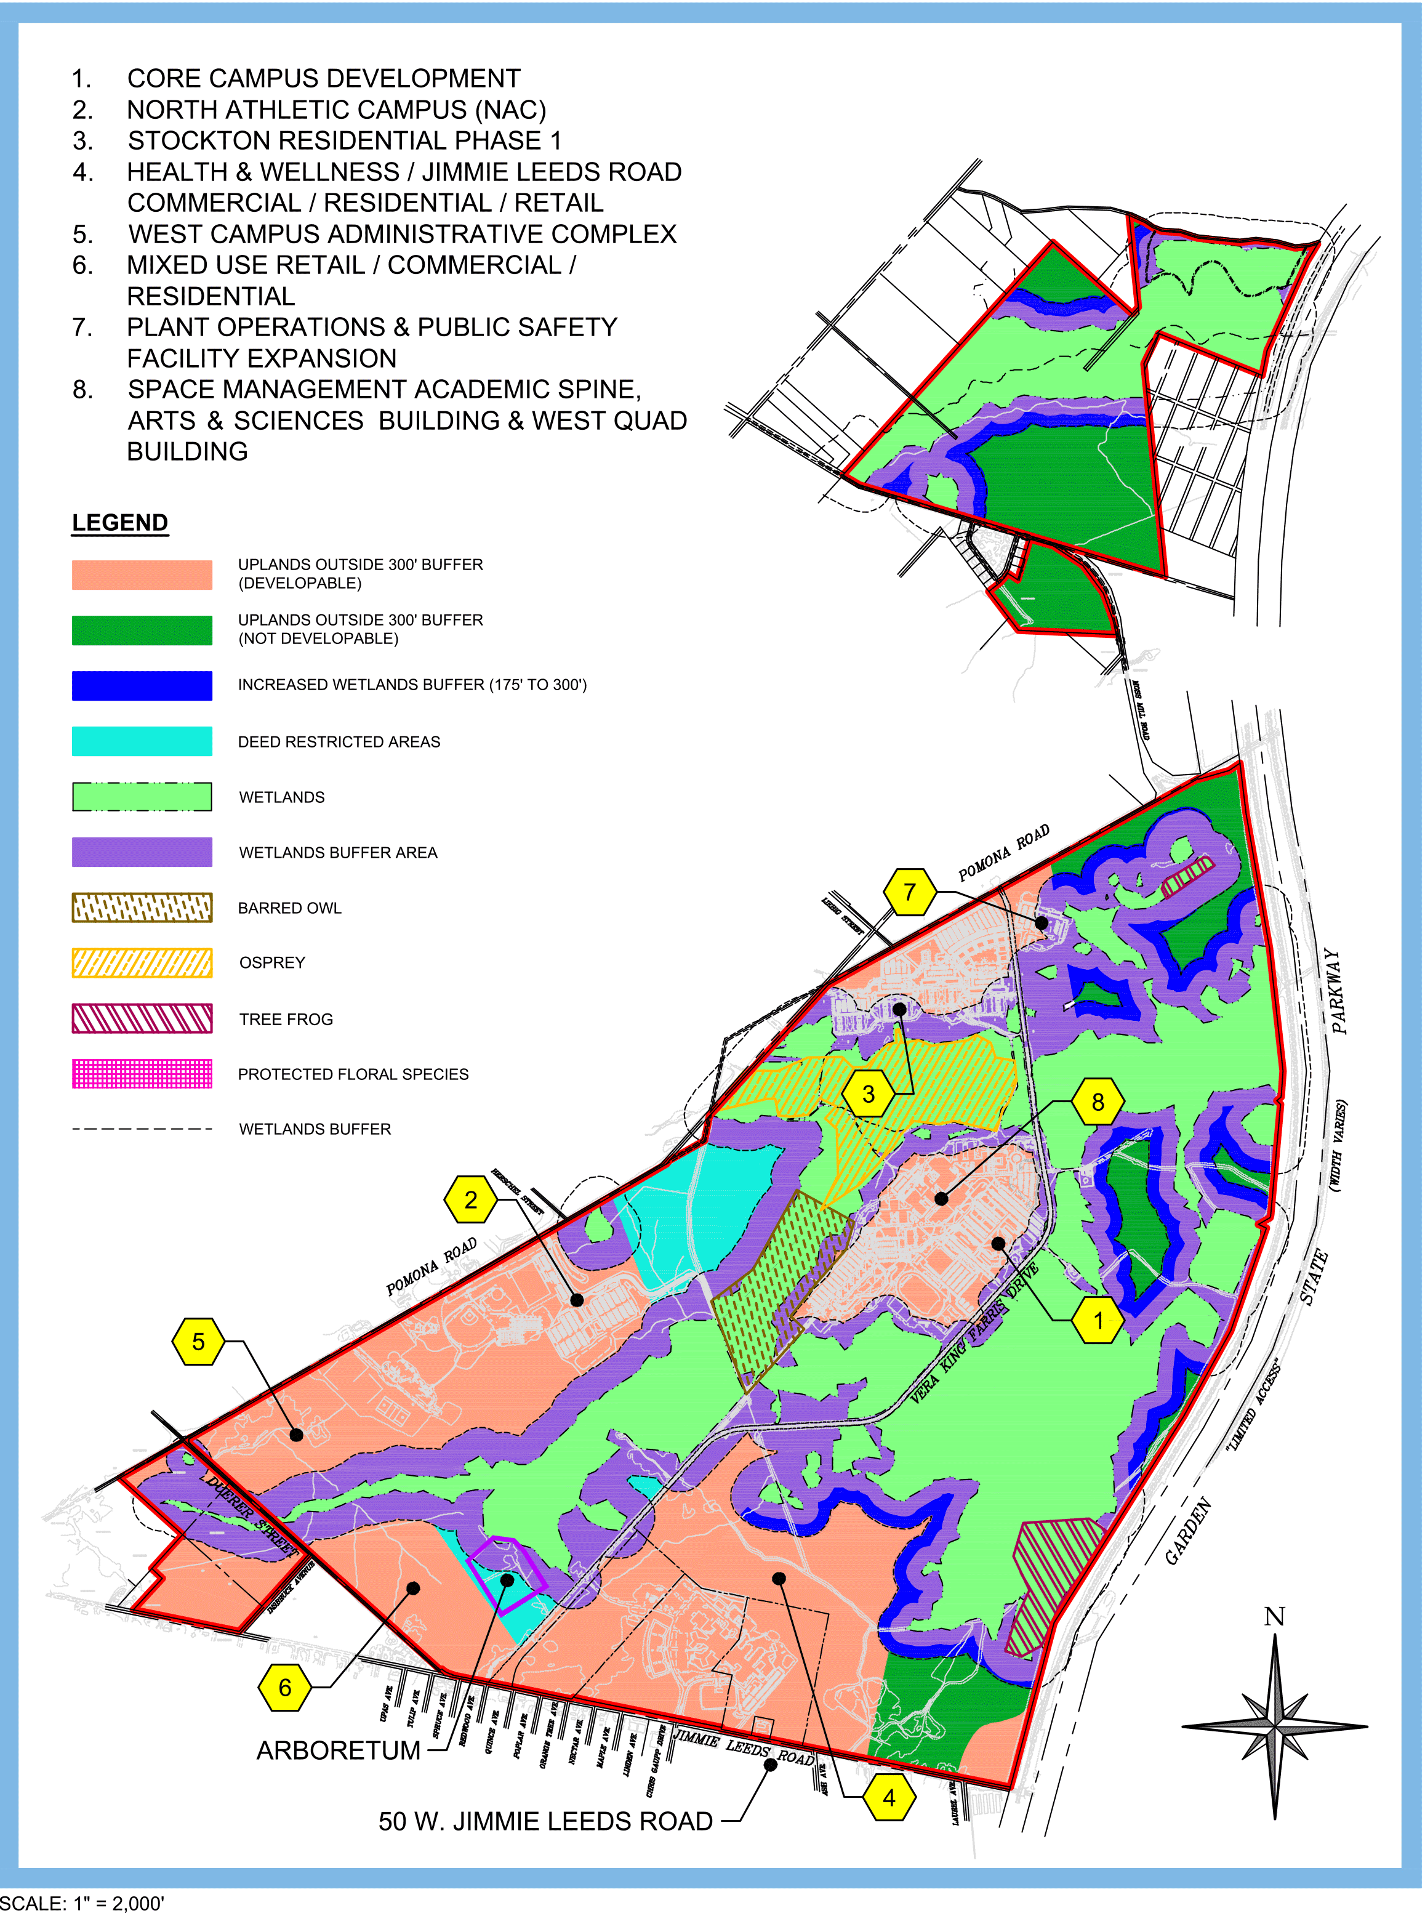Screen dimensions: 1425x1913
Task: Click the magenta outlined arboretum parcel
Action: point(507,1576)
